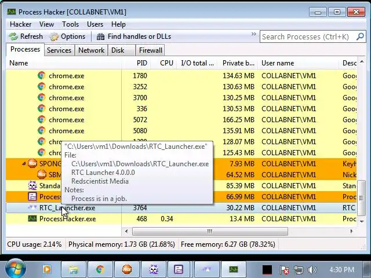Sort by the I/O total column header
The width and height of the screenshot is (371, 278).
pyautogui.click(x=197, y=63)
